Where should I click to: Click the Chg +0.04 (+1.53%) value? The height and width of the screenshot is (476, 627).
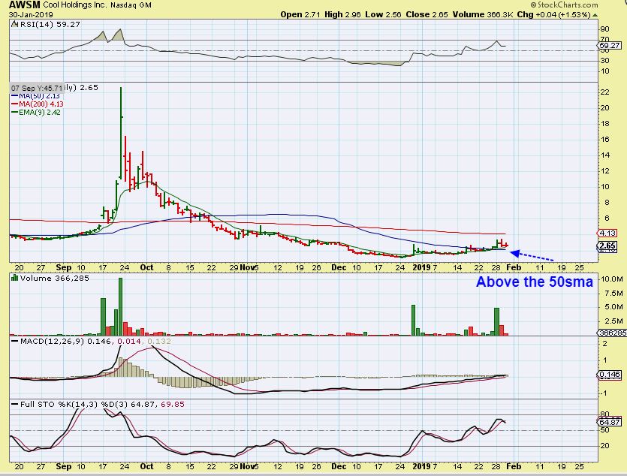554,15
